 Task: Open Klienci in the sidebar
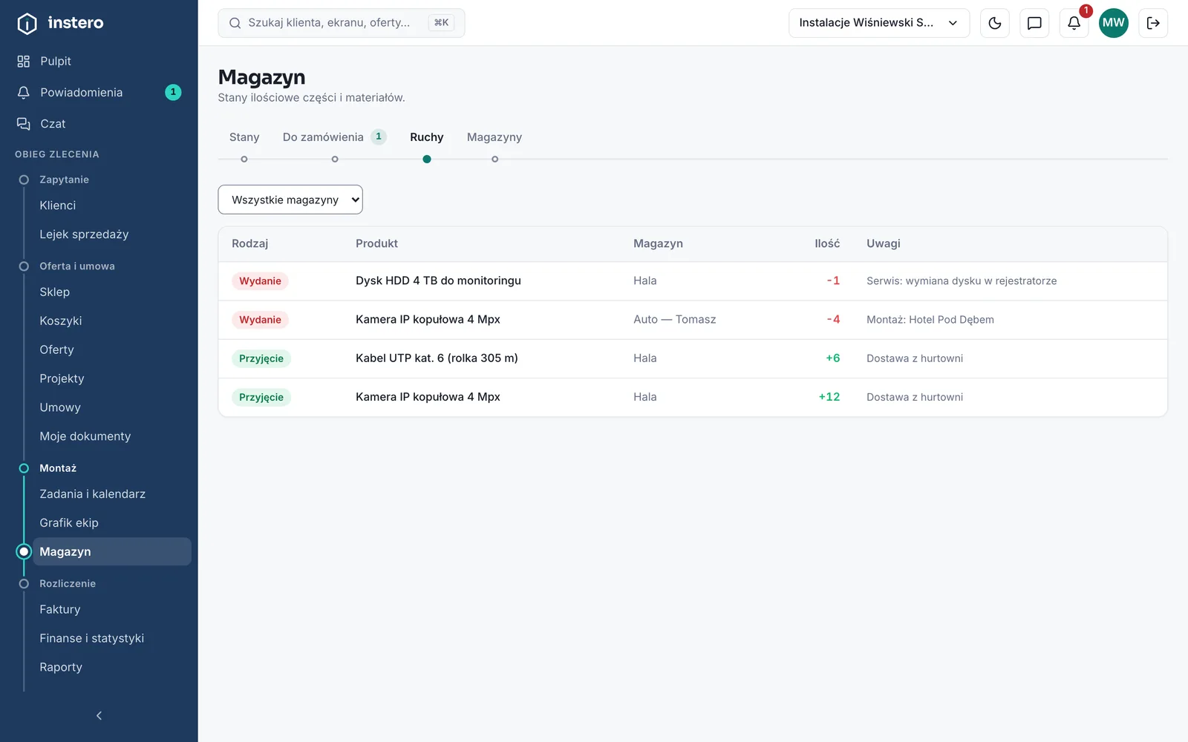point(58,206)
